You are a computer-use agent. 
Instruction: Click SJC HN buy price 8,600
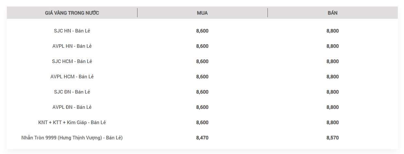[x=202, y=31]
